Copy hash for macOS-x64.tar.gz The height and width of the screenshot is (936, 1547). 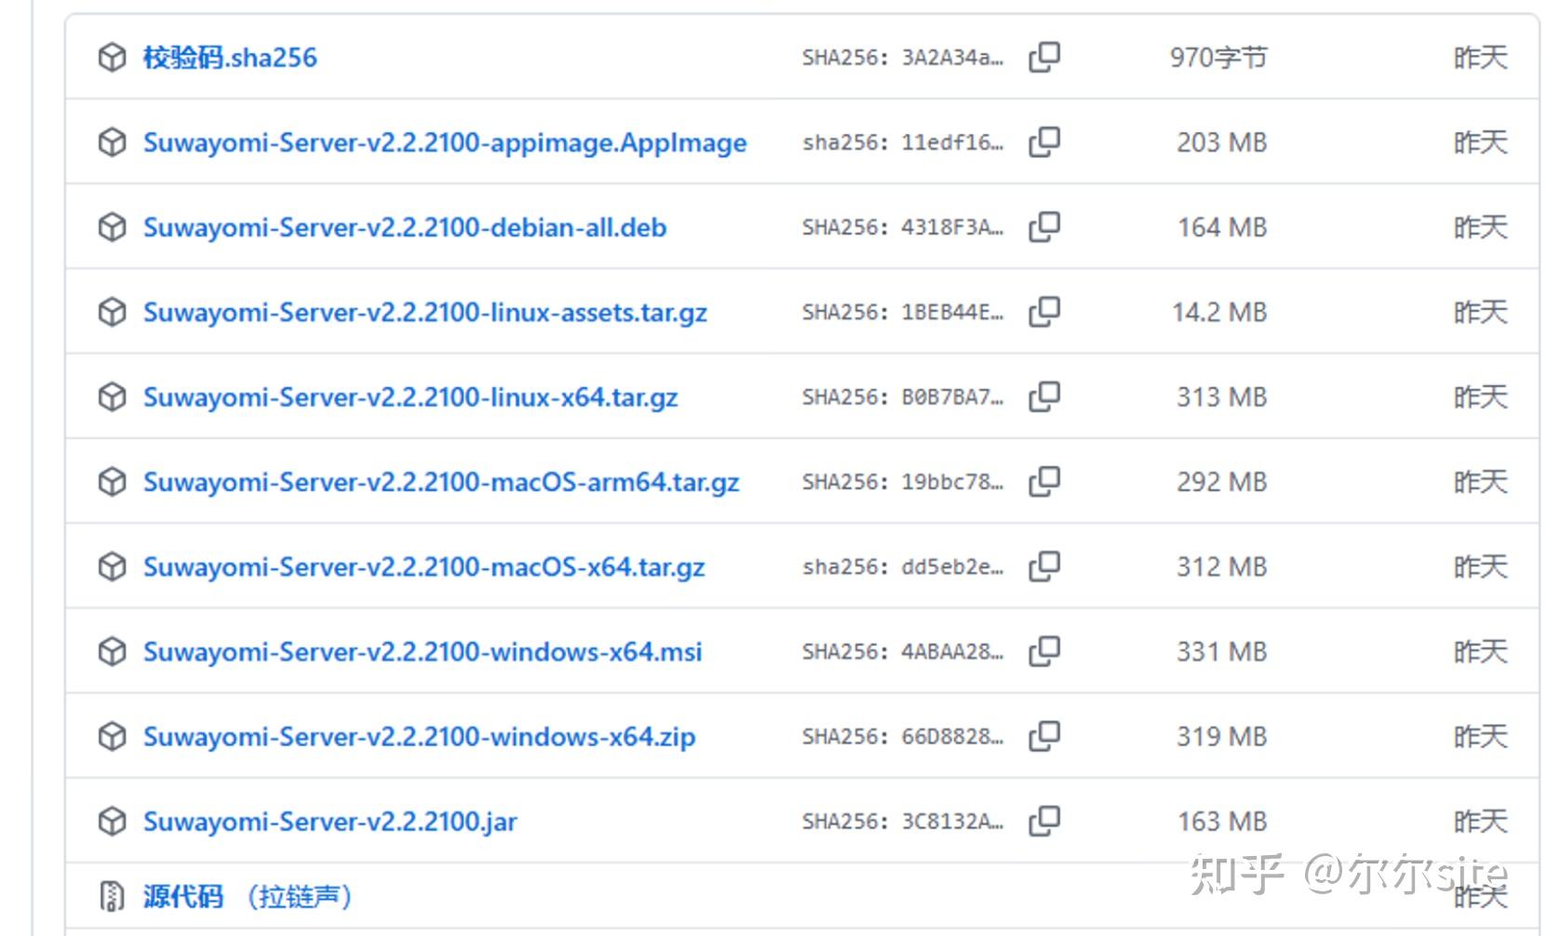(x=1044, y=566)
